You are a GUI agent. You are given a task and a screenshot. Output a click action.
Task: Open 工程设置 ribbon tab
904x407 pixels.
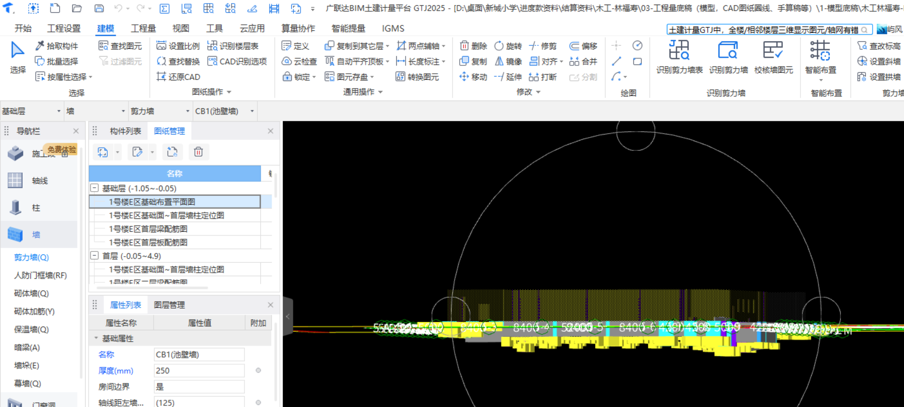pyautogui.click(x=64, y=28)
